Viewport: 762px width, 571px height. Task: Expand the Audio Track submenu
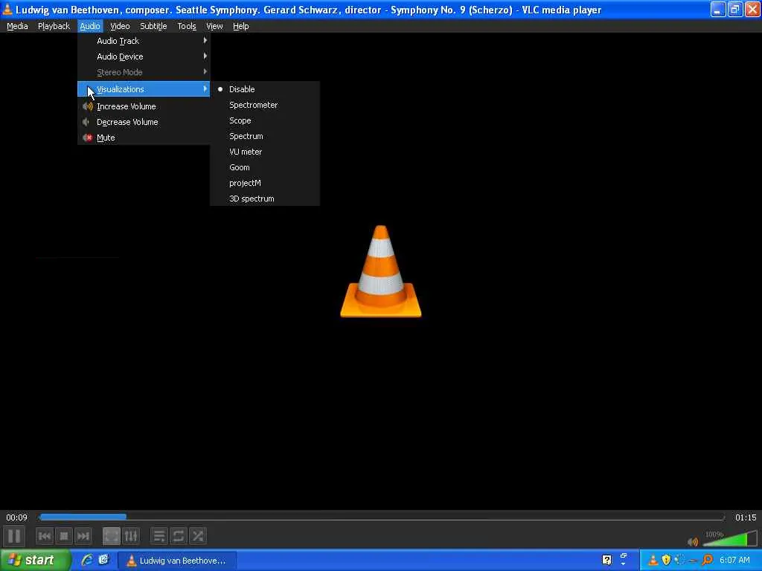(144, 41)
